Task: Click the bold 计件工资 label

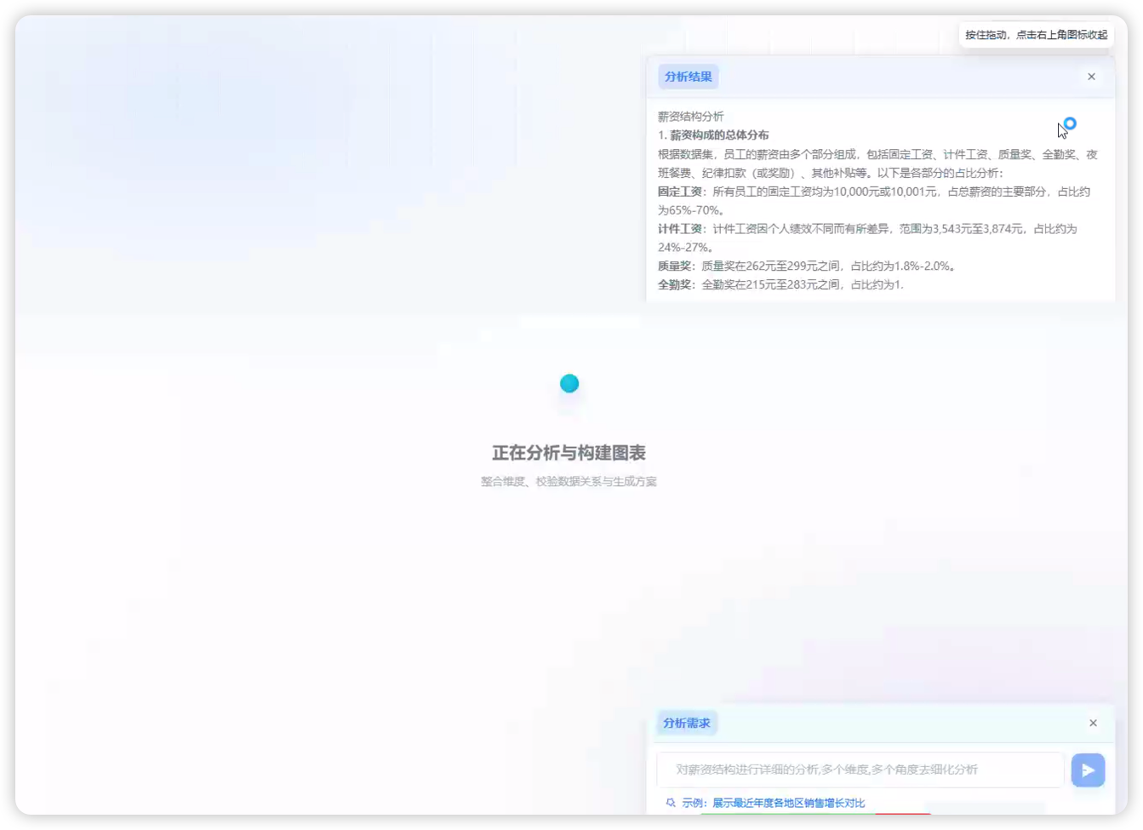Action: pyautogui.click(x=678, y=228)
